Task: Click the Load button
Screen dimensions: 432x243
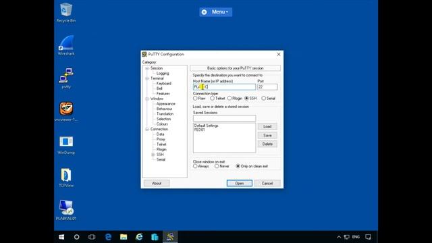Action: 267,127
